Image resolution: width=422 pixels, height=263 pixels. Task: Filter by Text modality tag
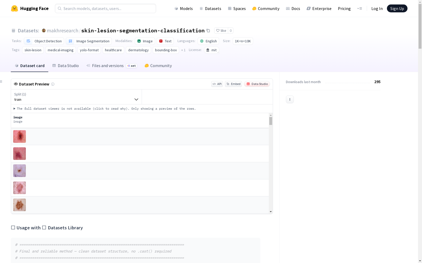click(165, 41)
